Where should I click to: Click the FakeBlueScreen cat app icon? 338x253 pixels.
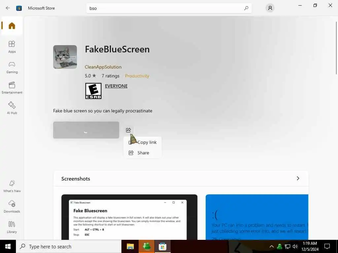(x=65, y=57)
